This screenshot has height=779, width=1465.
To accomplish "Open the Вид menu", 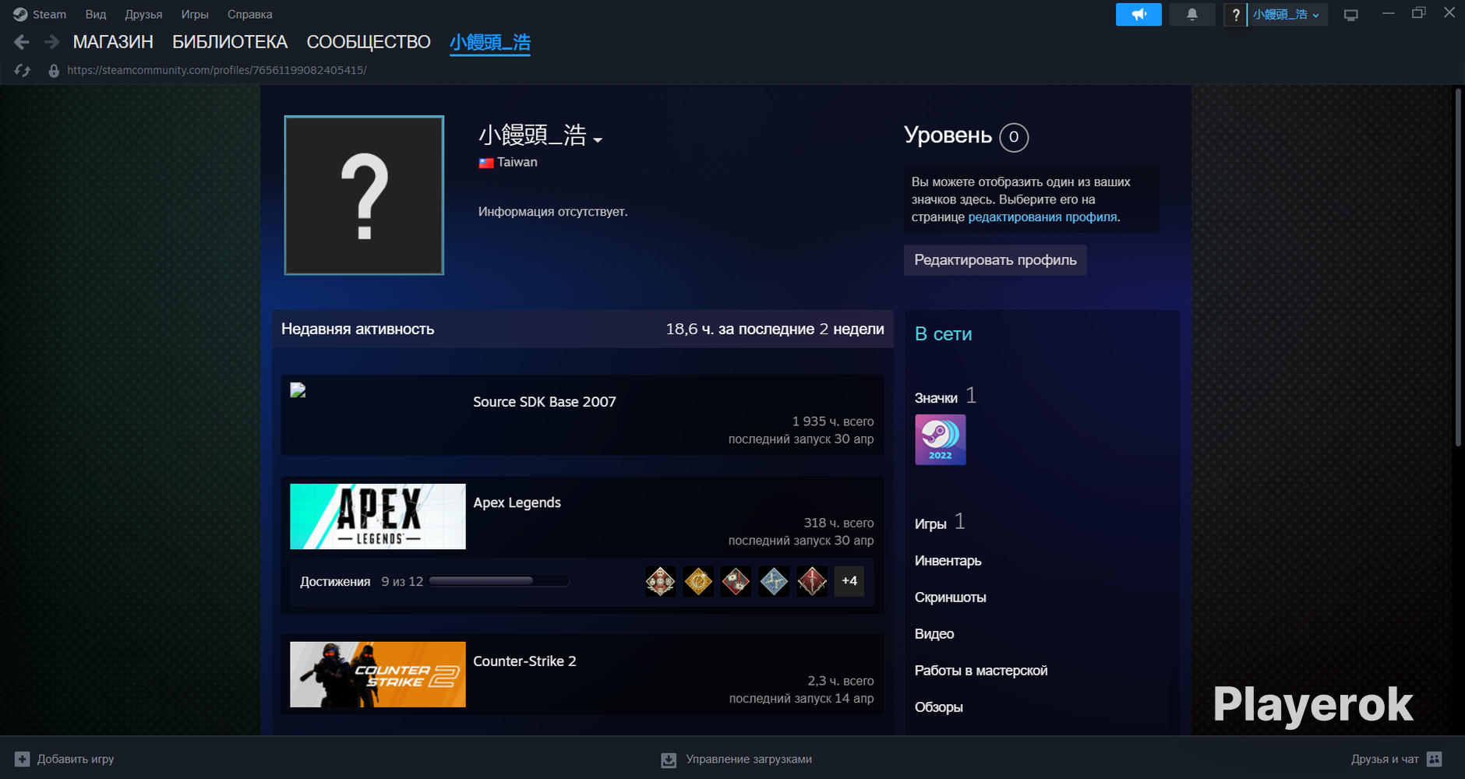I will click(x=96, y=14).
